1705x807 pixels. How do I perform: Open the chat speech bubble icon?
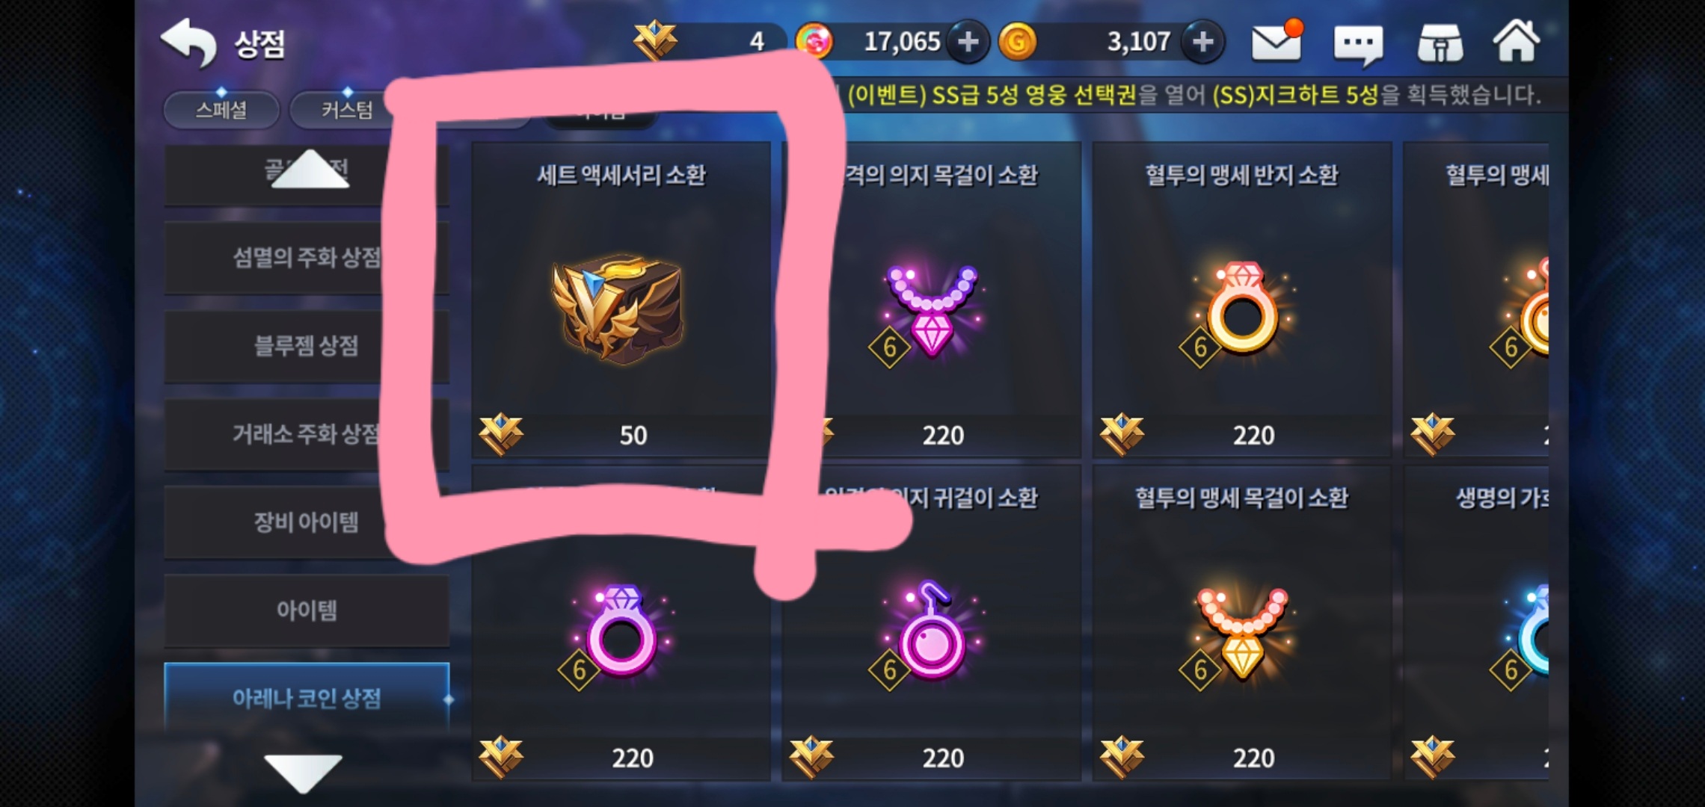[1358, 45]
